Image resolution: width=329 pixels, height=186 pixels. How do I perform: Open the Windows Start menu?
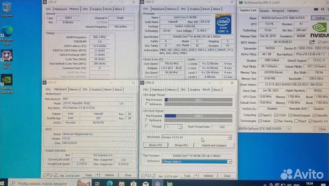(3, 183)
